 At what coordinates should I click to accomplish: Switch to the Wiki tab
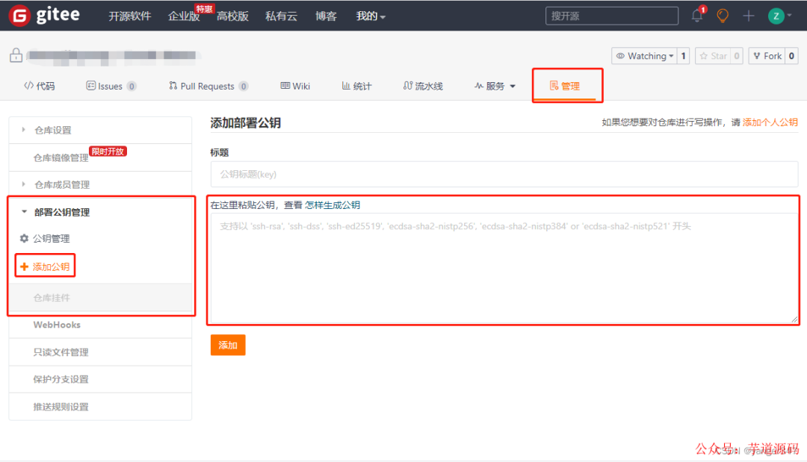[295, 86]
